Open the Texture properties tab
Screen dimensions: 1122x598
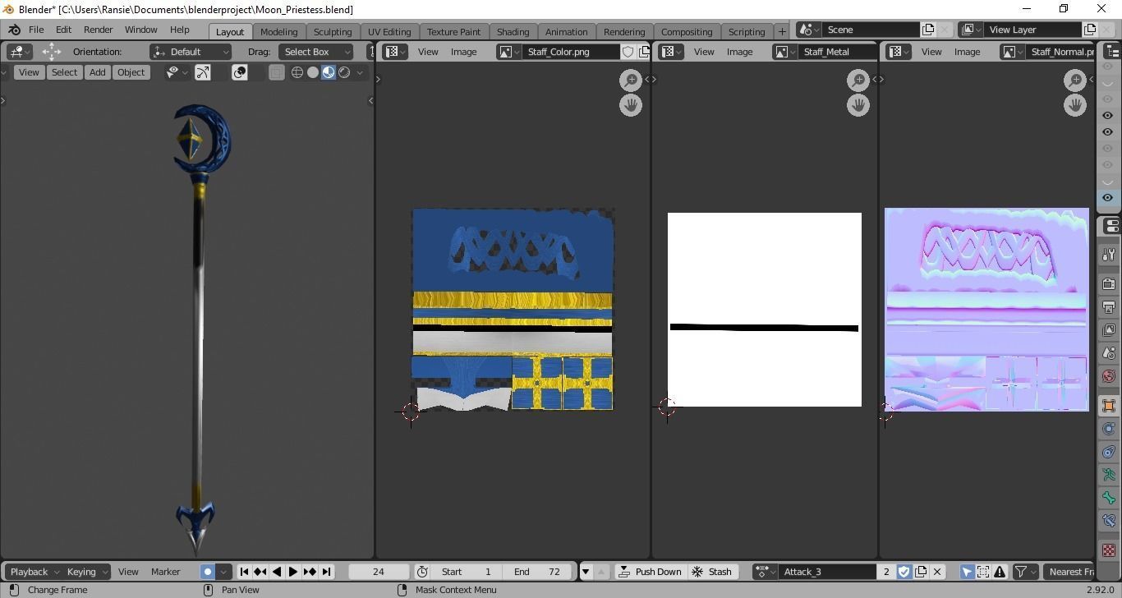tap(1109, 550)
